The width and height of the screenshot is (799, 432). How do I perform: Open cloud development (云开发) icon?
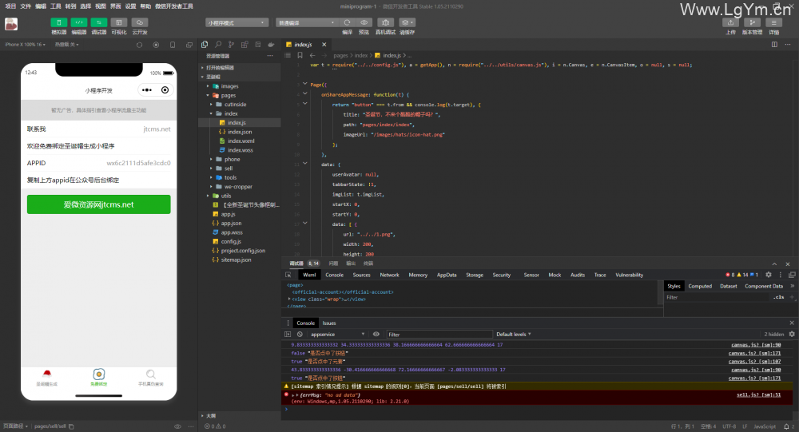[139, 22]
